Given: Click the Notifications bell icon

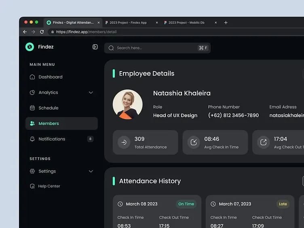Looking at the screenshot, I should pos(32,139).
